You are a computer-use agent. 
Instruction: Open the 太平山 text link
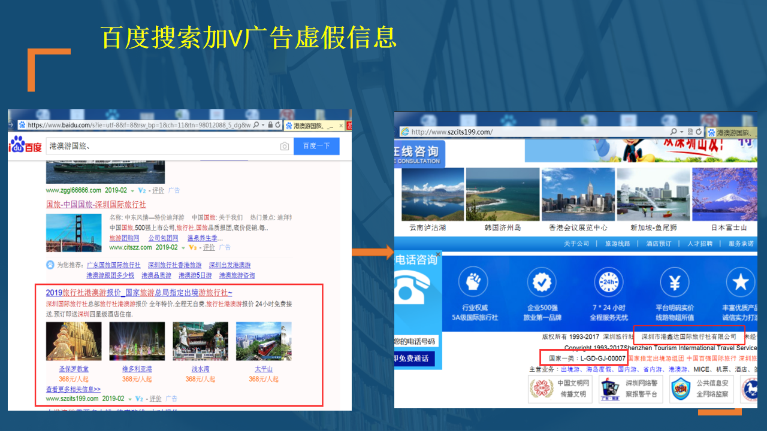(x=264, y=369)
